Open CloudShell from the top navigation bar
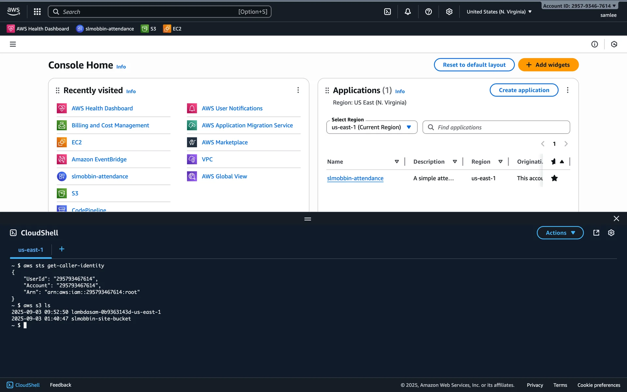627x392 pixels. (x=387, y=12)
